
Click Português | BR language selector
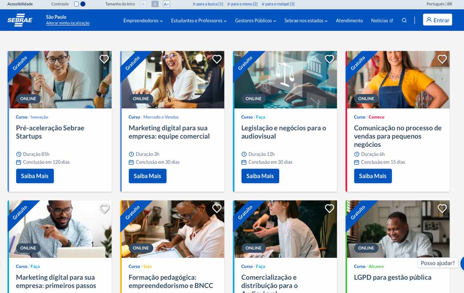coord(439,4)
